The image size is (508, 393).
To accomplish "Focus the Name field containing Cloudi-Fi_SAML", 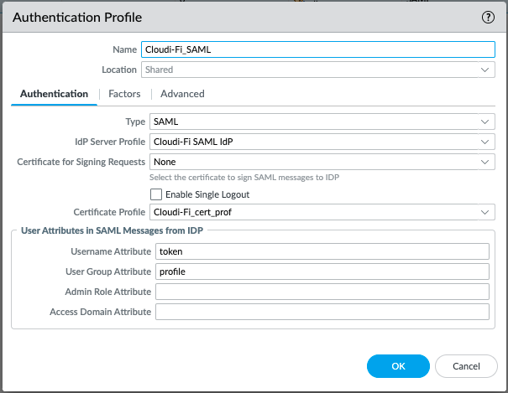I will pyautogui.click(x=317, y=50).
